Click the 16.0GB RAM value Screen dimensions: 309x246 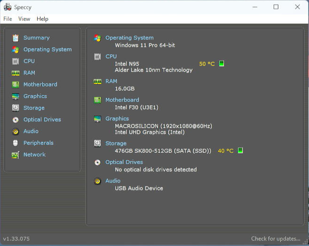[125, 89]
